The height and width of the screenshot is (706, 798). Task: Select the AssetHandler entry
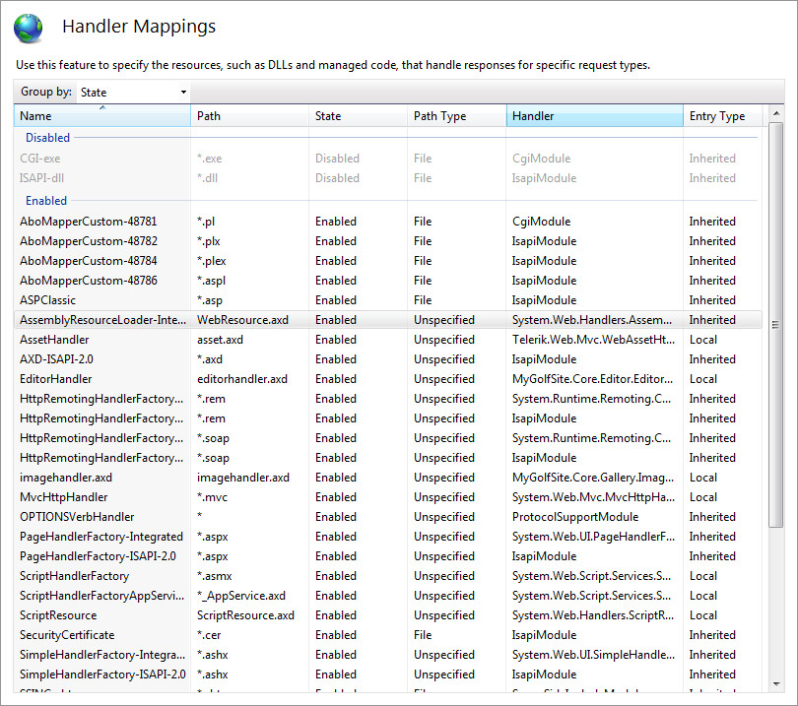tap(388, 340)
